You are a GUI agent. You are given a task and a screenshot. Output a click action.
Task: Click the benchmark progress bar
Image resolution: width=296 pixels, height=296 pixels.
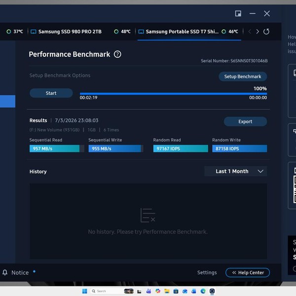pyautogui.click(x=173, y=94)
